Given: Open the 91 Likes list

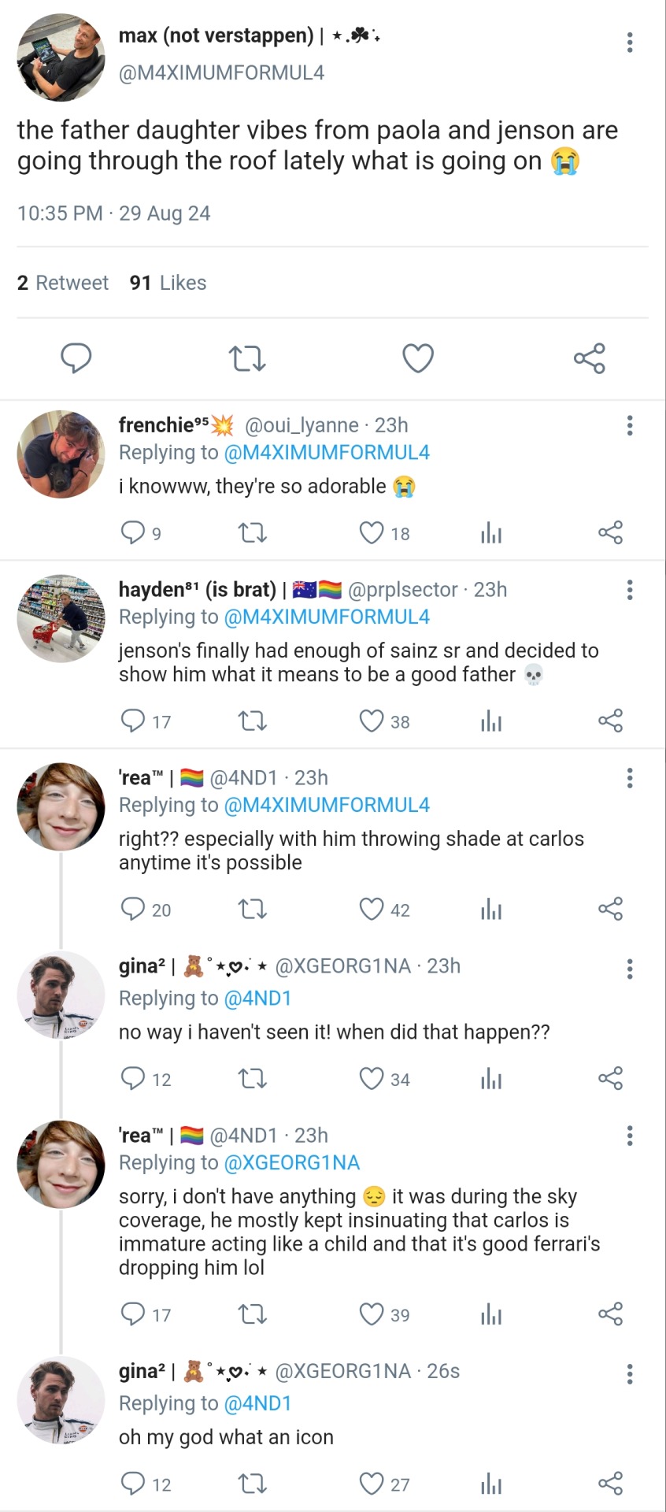Looking at the screenshot, I should [168, 283].
